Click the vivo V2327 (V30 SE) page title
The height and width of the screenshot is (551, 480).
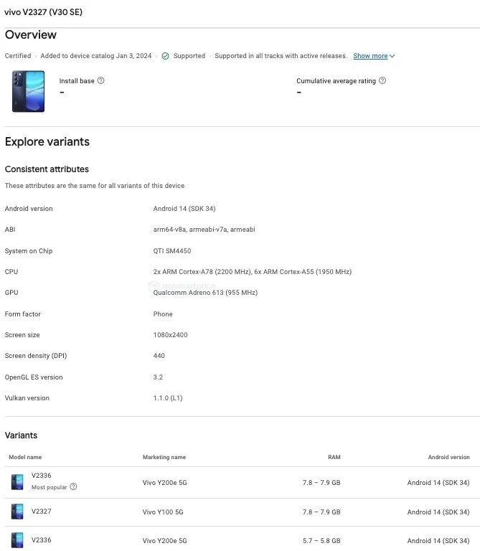(x=43, y=12)
